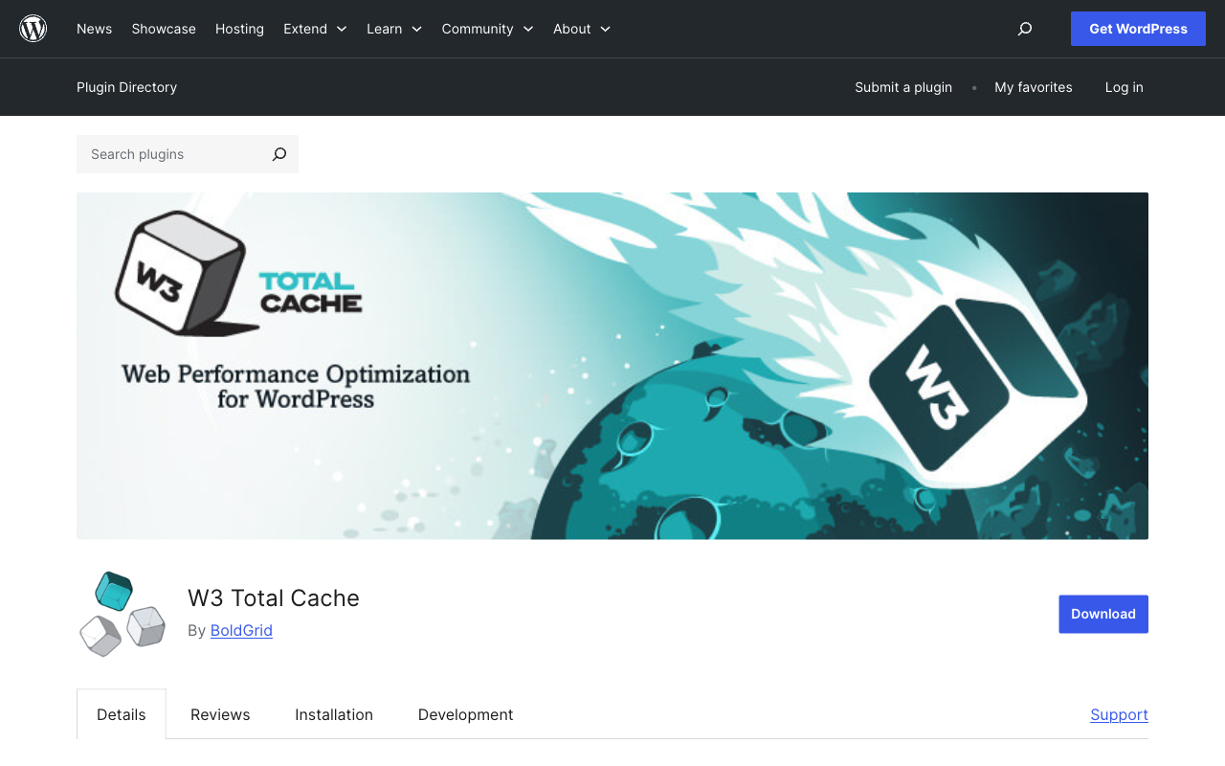Open the Hosting menu item

pos(239,29)
